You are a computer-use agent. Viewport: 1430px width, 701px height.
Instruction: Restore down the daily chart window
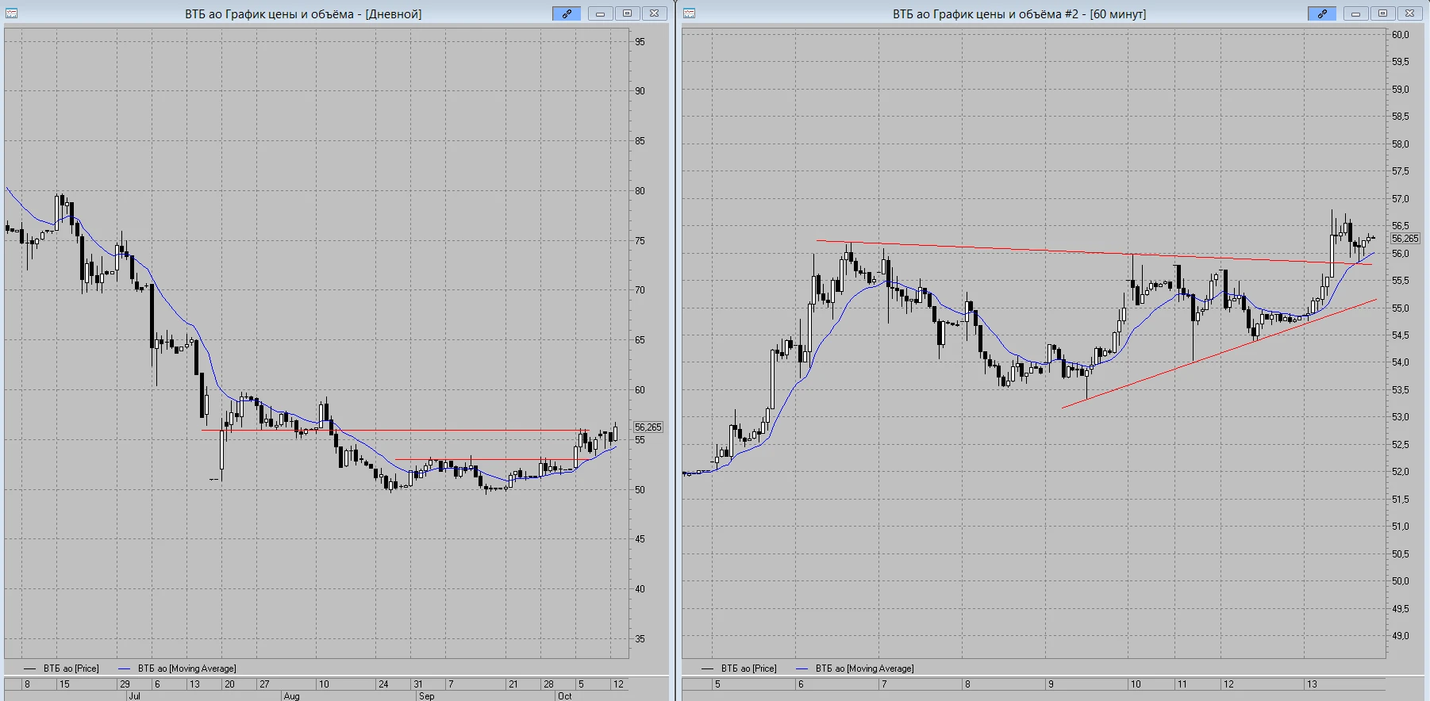(627, 13)
